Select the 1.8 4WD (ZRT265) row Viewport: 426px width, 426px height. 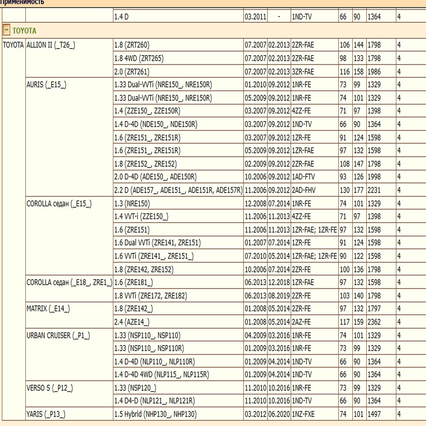pos(139,58)
